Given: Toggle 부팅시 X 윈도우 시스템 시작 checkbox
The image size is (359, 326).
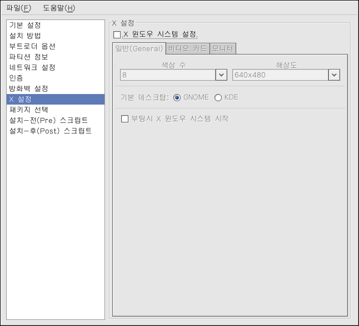Looking at the screenshot, I should 125,118.
